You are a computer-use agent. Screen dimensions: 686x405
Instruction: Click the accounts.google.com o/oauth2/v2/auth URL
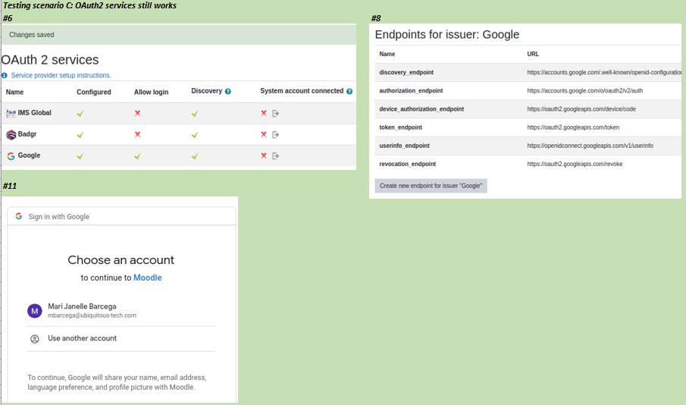click(x=585, y=91)
